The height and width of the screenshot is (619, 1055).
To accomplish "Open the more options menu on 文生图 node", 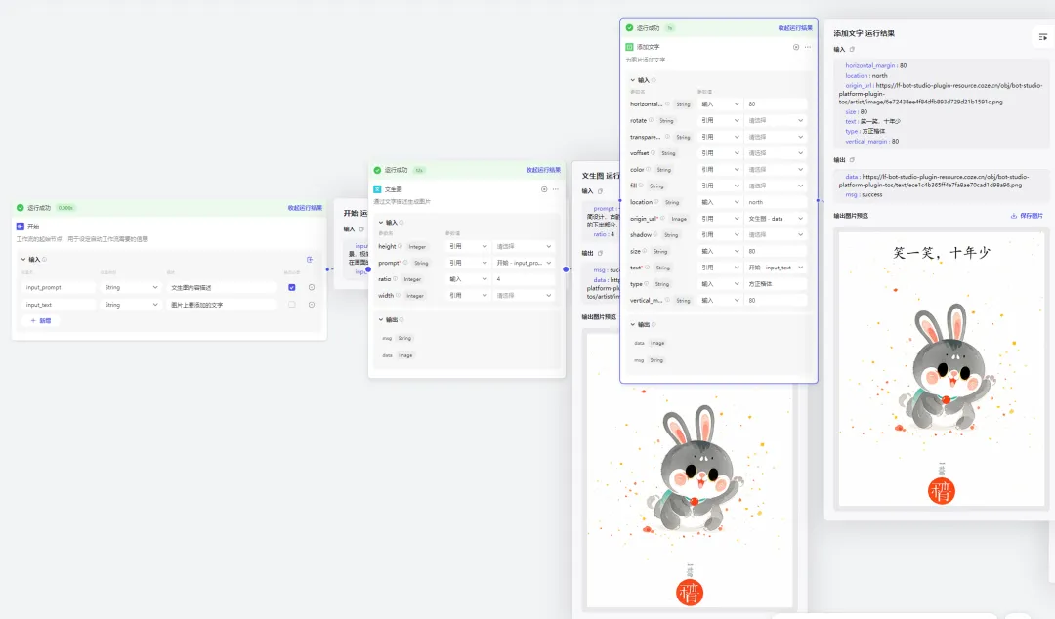I will [x=556, y=189].
